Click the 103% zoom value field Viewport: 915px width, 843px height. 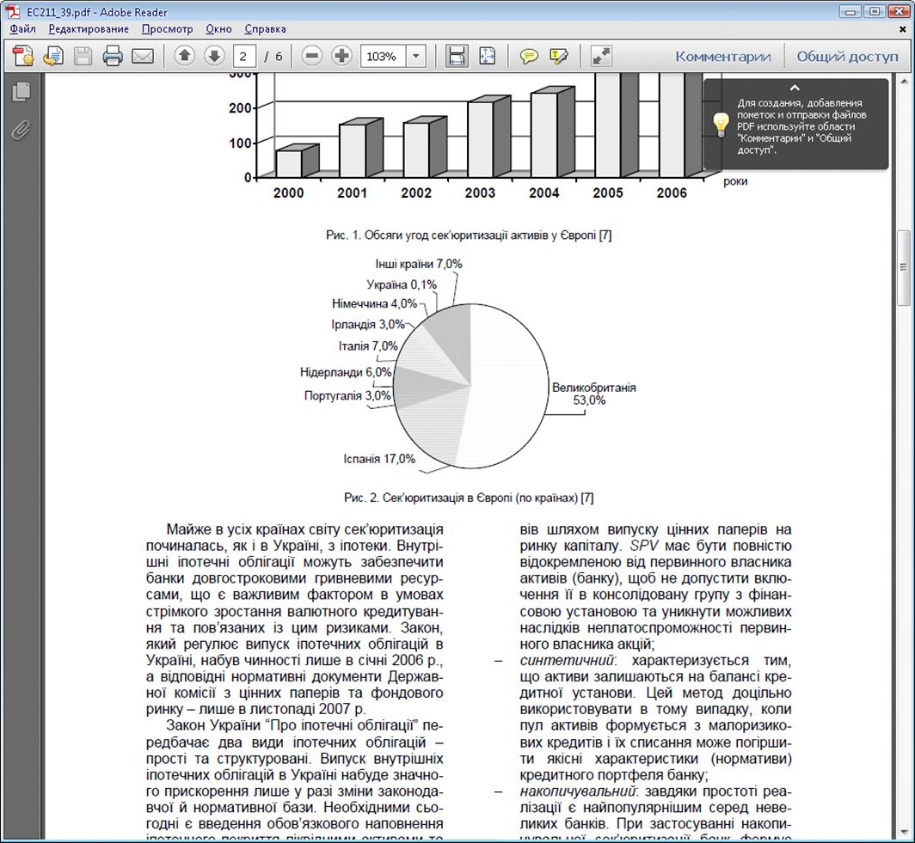(x=384, y=56)
